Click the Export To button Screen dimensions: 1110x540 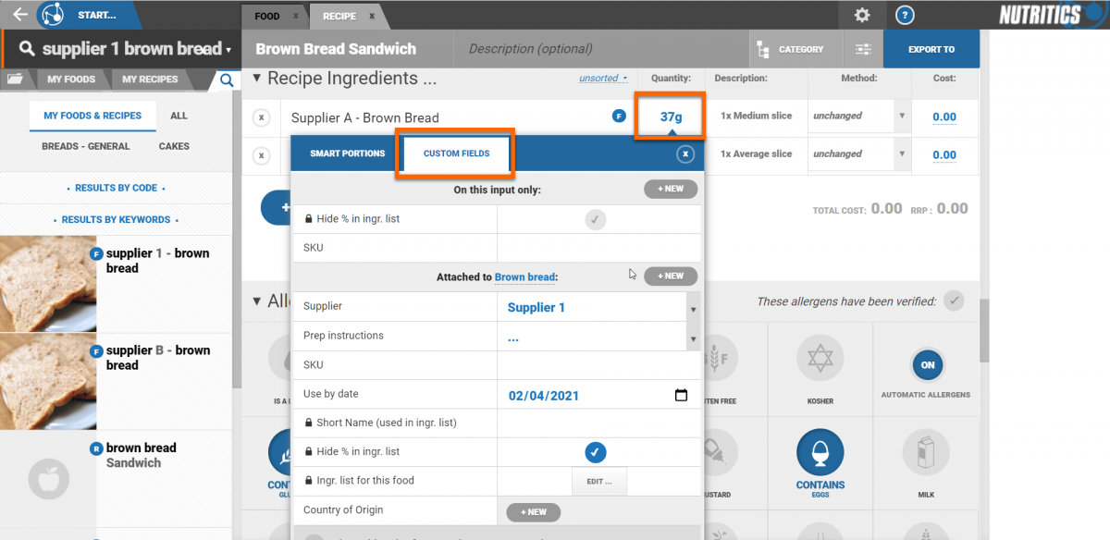click(931, 50)
